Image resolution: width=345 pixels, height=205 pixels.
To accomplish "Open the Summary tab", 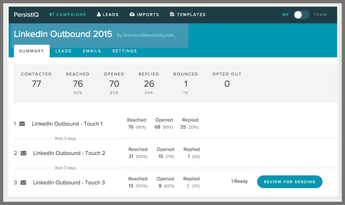I will [x=32, y=51].
